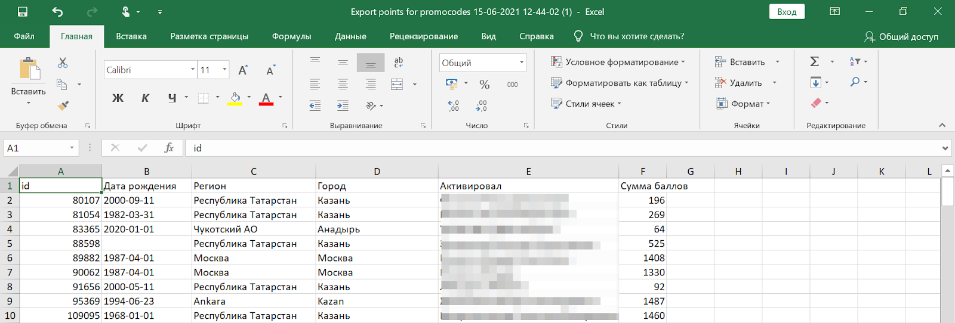
Task: Click the percent style icon
Action: tap(484, 85)
